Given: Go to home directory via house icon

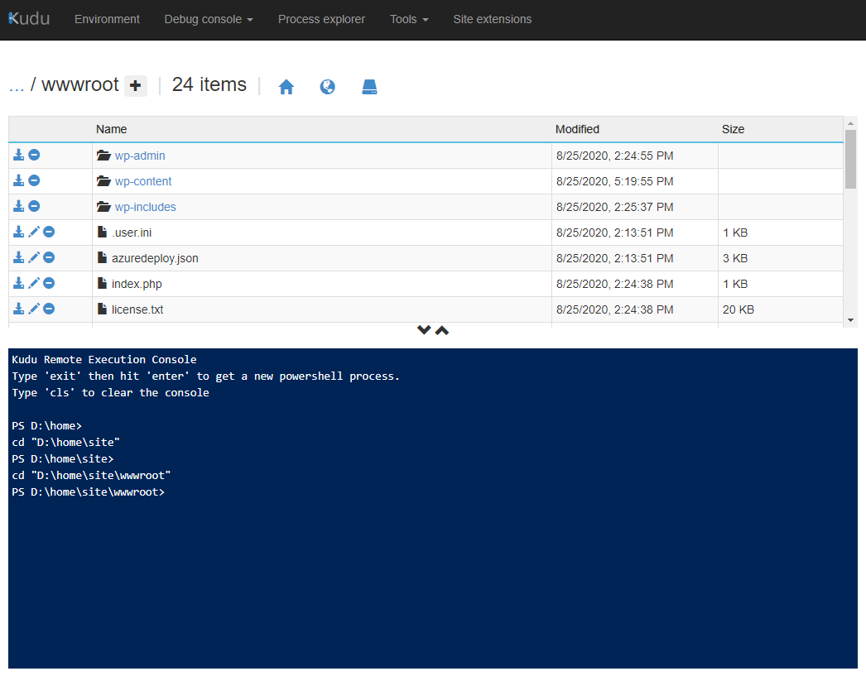Looking at the screenshot, I should coord(286,87).
